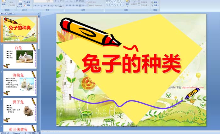Click the Distributed alignment button
This screenshot has height=134, width=220.
80,5
